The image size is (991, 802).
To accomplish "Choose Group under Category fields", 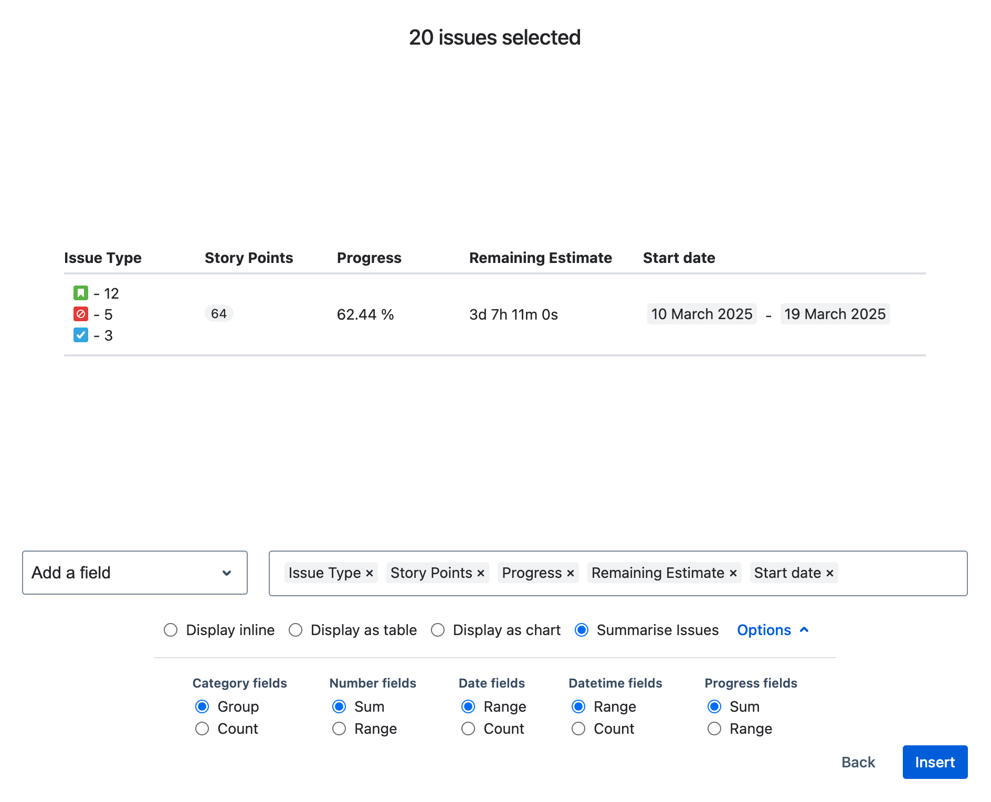I will (x=202, y=706).
